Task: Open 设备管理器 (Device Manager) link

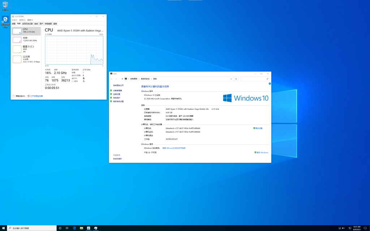Action: coord(117,91)
